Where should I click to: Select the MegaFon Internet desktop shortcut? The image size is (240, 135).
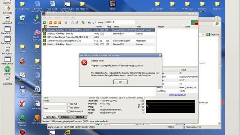tap(22, 121)
